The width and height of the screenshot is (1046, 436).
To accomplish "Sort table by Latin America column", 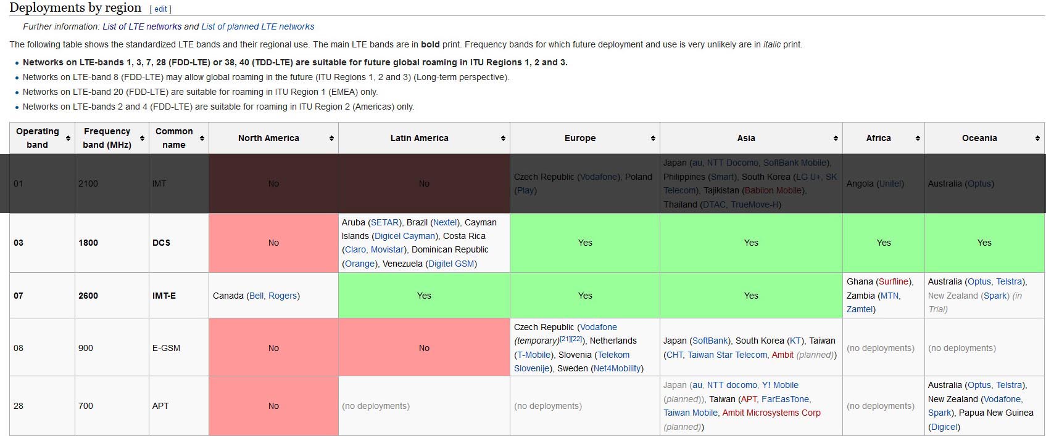I will pos(503,138).
